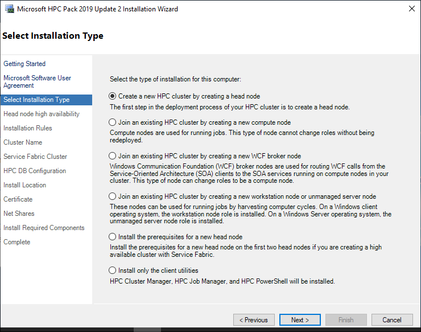Click the Select Installation Type page heading
This screenshot has width=421, height=332.
coord(53,36)
